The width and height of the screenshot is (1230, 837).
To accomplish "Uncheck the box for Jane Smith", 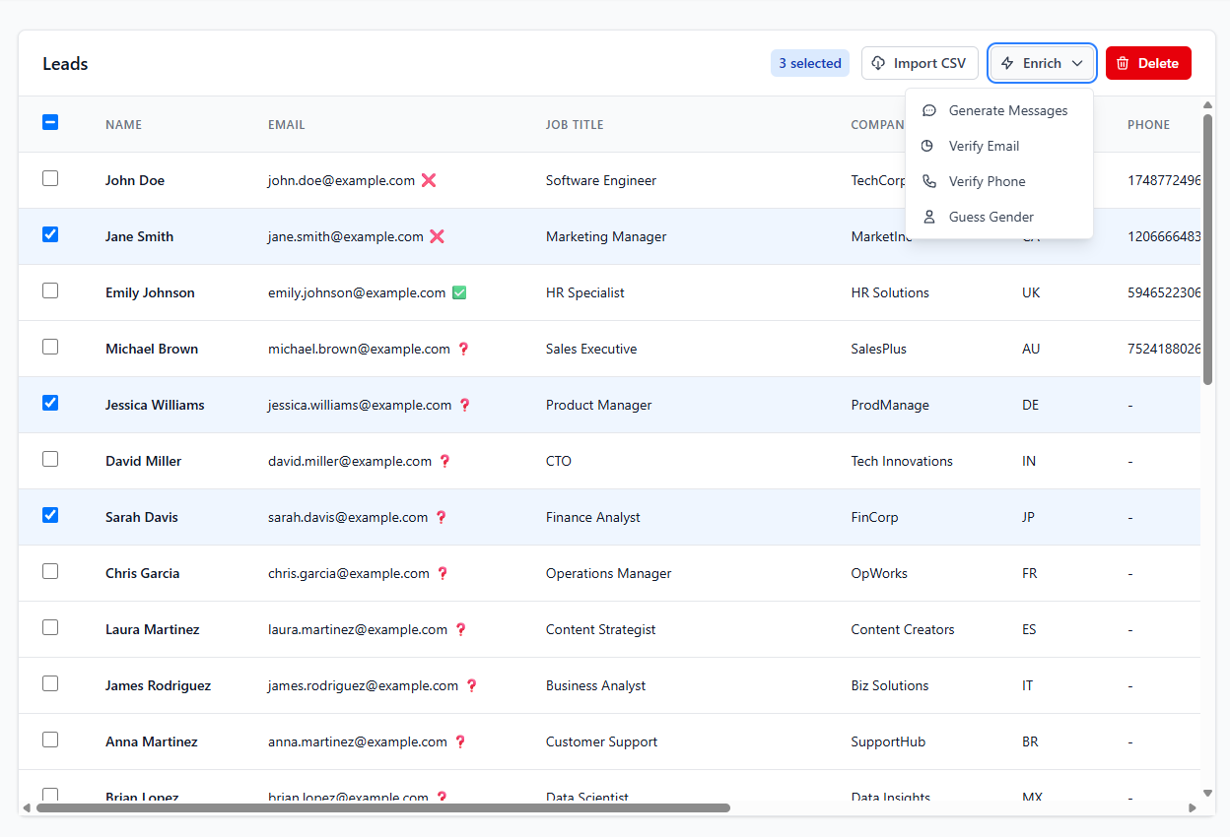I will 50,234.
